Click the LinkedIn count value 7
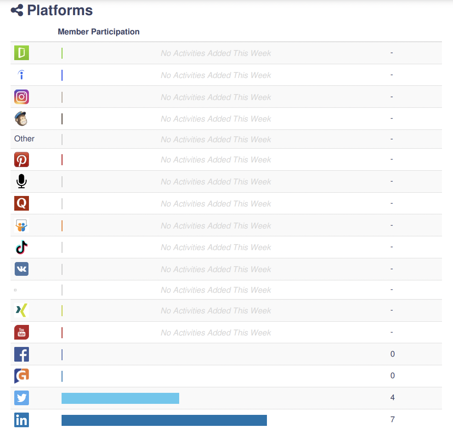Image resolution: width=453 pixels, height=430 pixels. (x=392, y=419)
